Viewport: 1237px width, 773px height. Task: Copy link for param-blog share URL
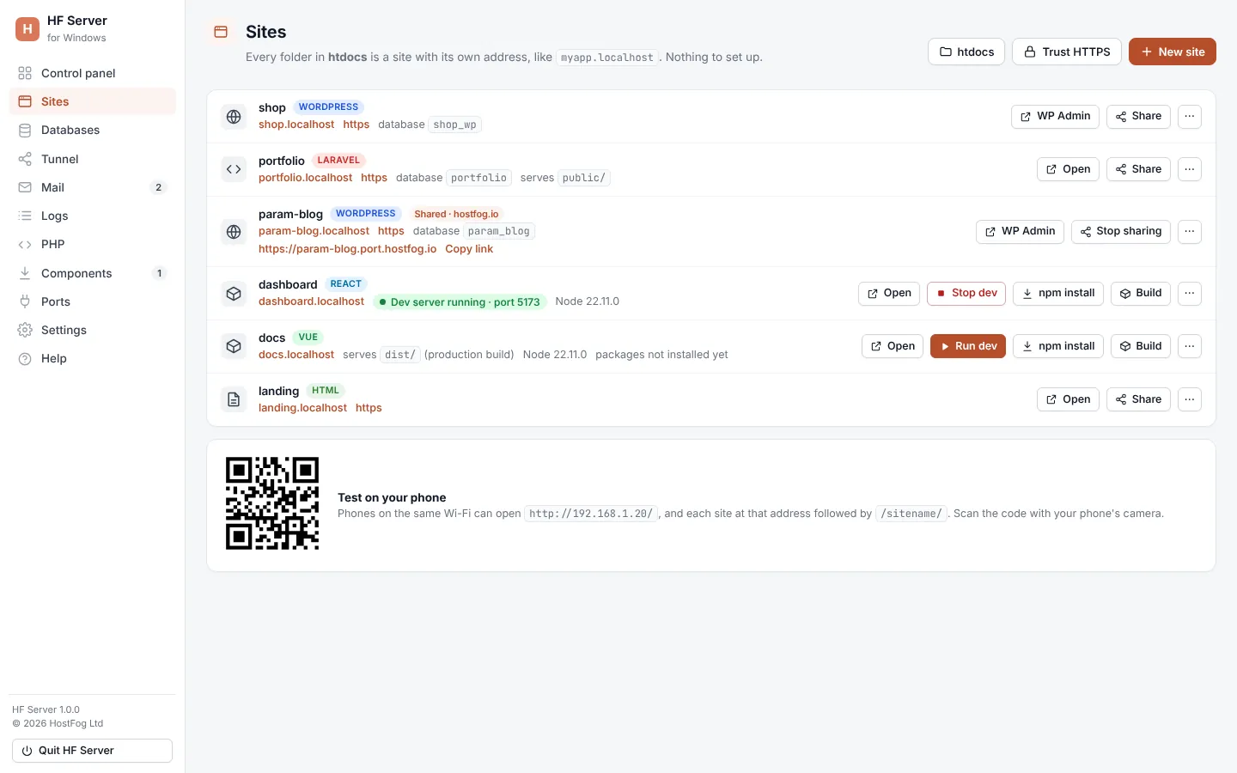469,249
